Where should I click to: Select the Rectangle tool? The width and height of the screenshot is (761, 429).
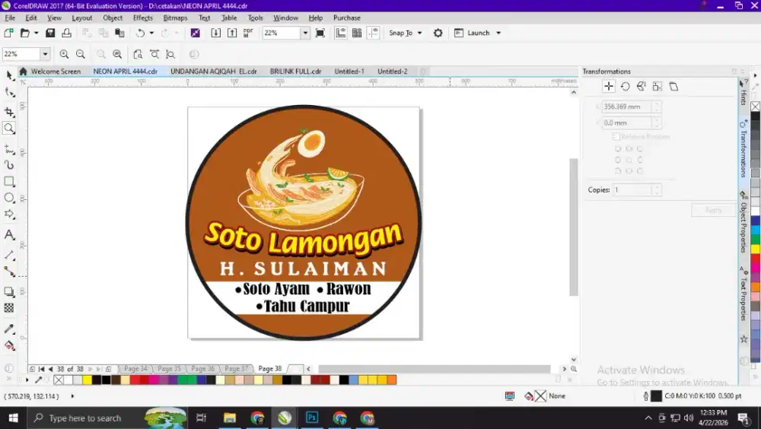9,182
